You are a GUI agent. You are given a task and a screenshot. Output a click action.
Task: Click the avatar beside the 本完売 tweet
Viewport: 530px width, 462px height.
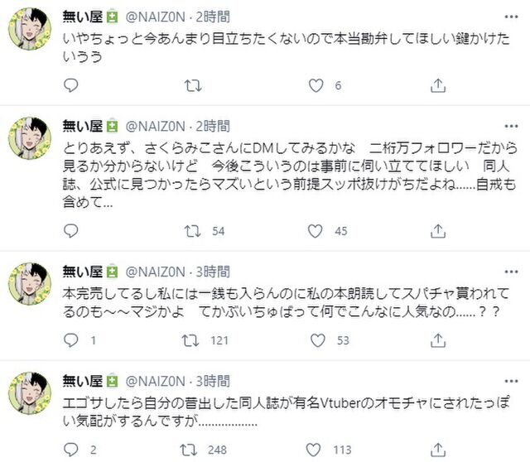point(31,285)
